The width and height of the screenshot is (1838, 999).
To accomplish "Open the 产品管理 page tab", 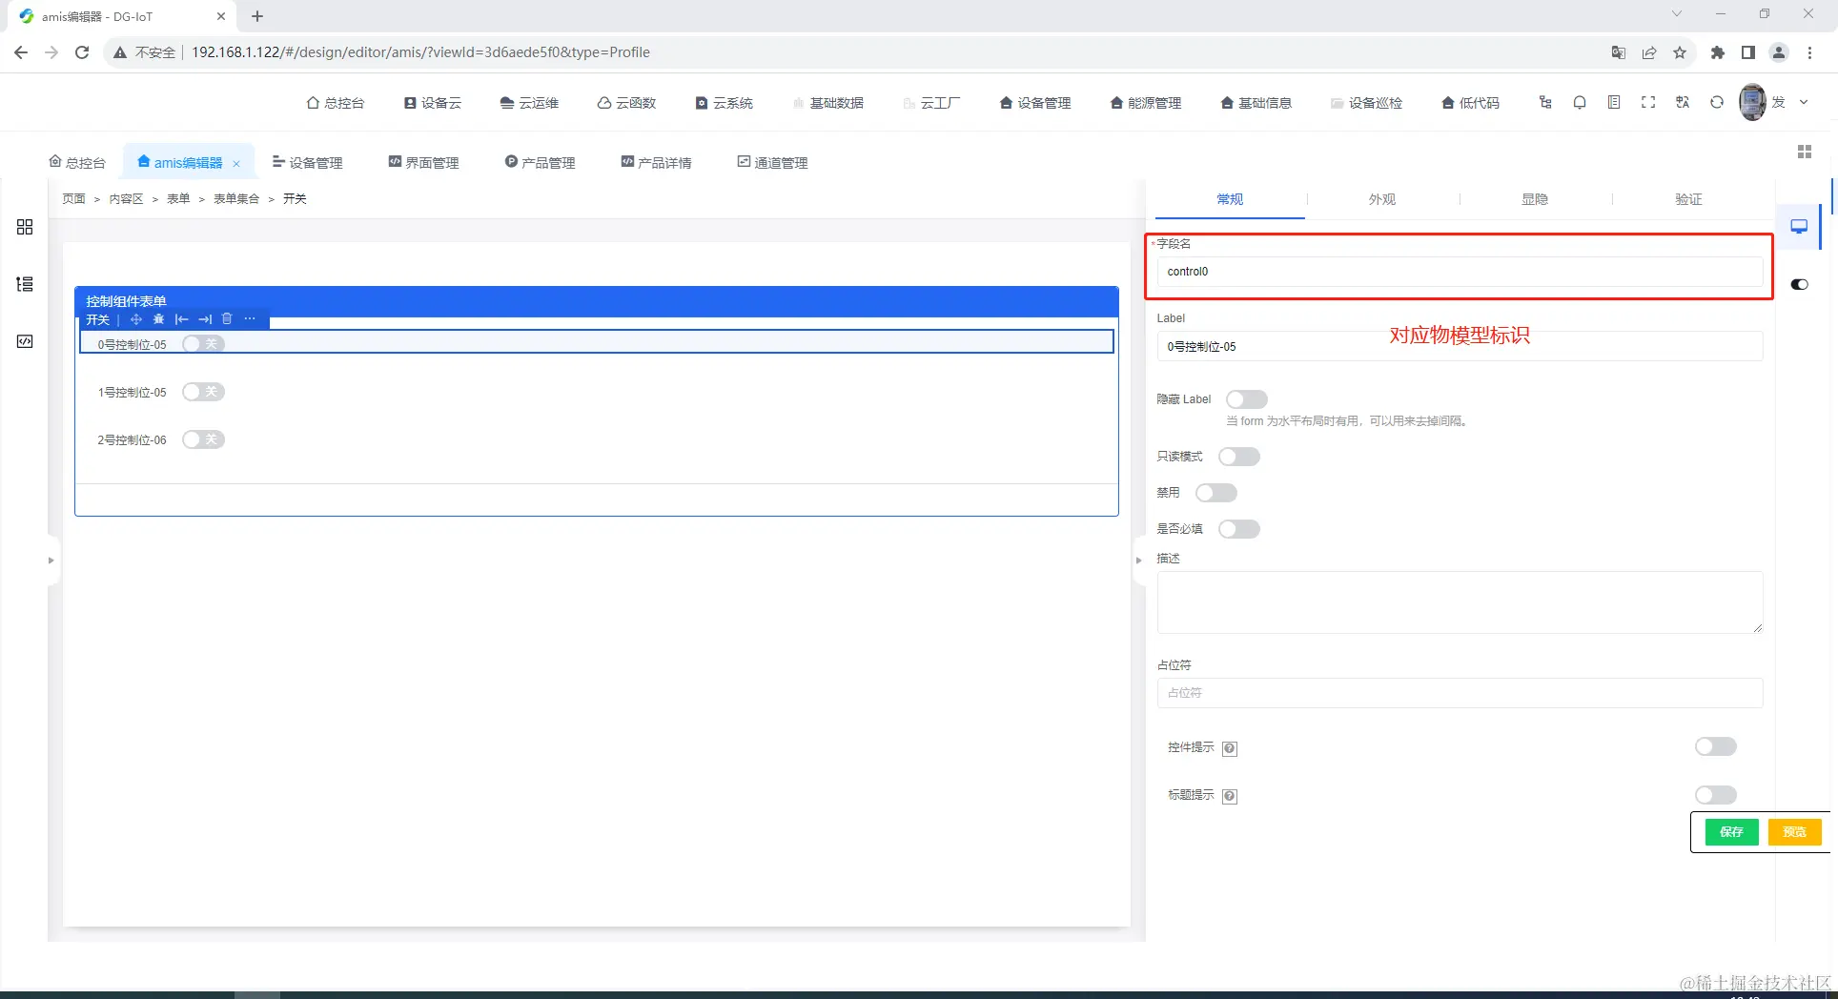I will pos(541,163).
